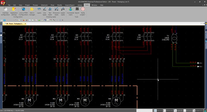Open Text styles settings
The image size is (207, 112).
[x=50, y=11]
